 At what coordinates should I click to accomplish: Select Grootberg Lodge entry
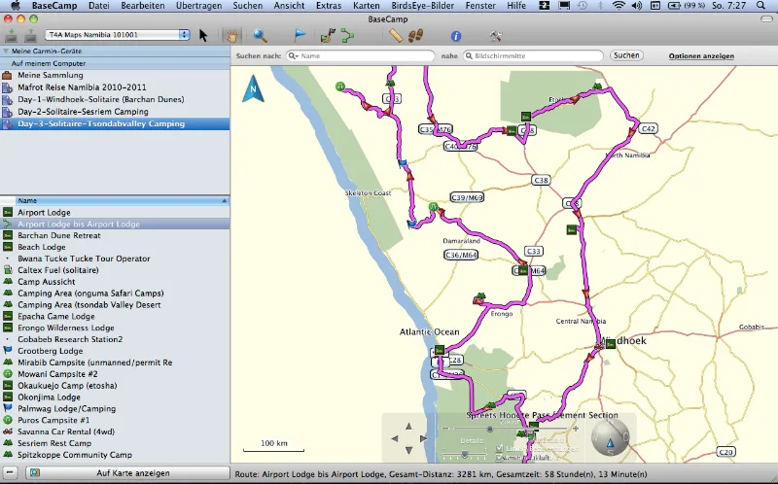click(115, 351)
